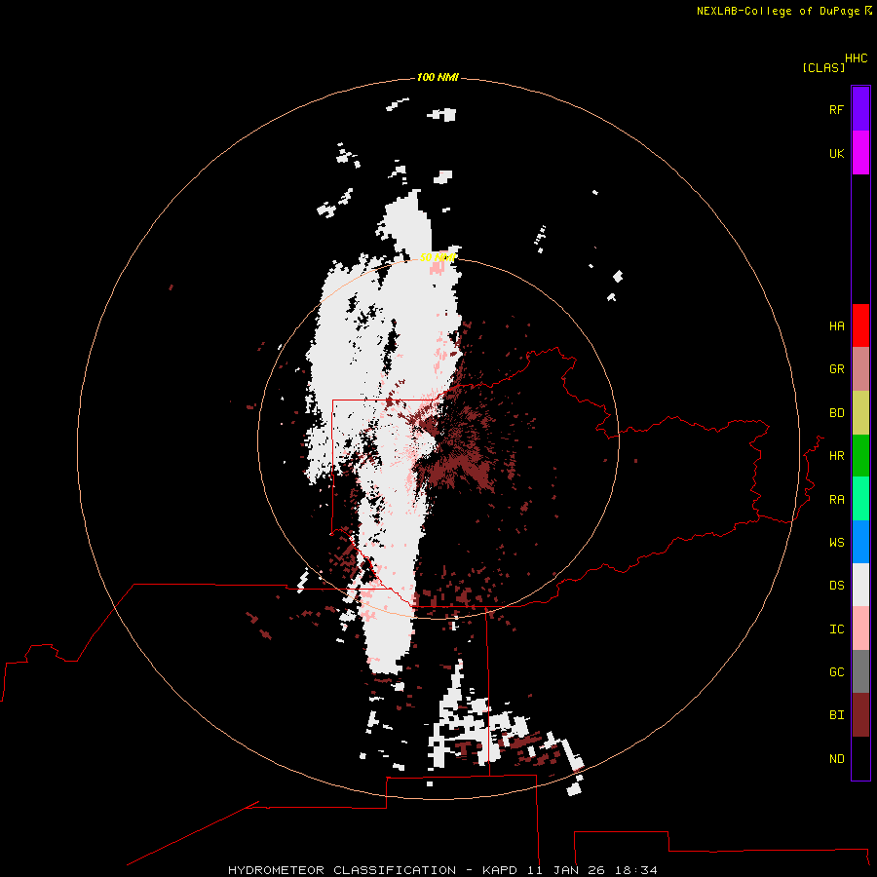This screenshot has width=877, height=877.
Task: Pick the HR green legend swatch
Action: point(860,456)
